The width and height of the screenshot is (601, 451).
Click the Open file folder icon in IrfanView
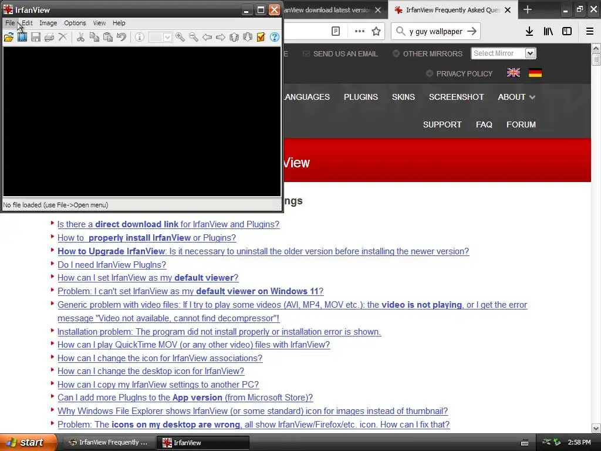tap(8, 37)
